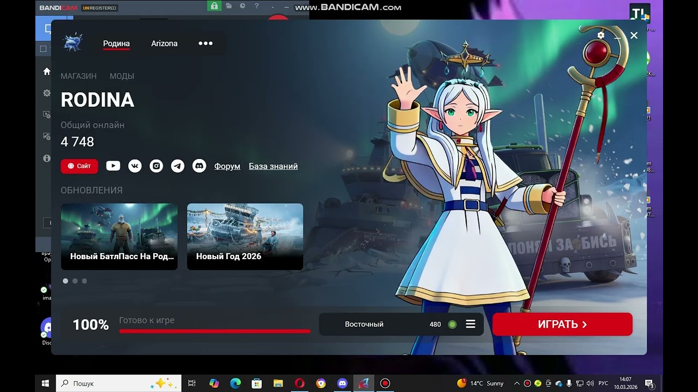Open the Новый Год 2026 update card

coord(245,237)
